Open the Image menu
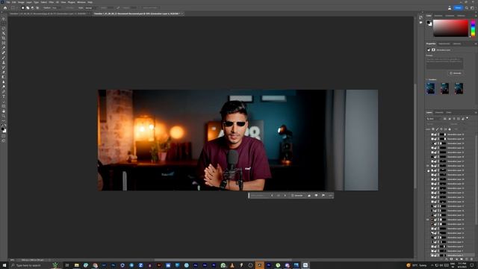478x269 pixels. click(21, 2)
